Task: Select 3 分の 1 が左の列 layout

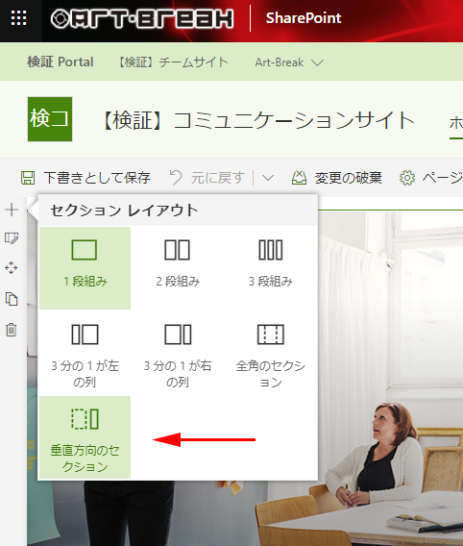Action: click(85, 353)
